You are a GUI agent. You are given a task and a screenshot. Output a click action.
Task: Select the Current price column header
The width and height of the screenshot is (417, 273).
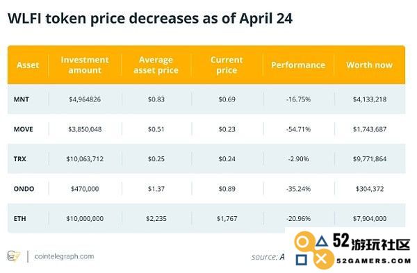click(x=227, y=65)
